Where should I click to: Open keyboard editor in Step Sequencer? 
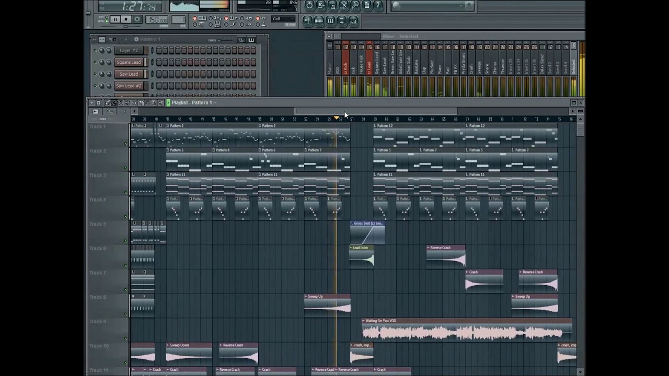coord(251,40)
